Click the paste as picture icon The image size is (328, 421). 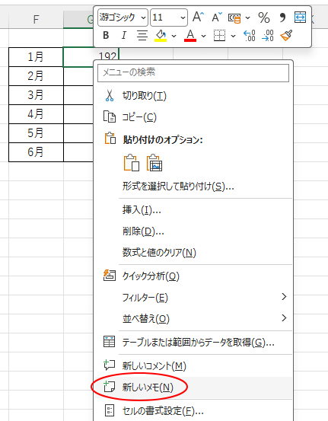[x=154, y=163]
